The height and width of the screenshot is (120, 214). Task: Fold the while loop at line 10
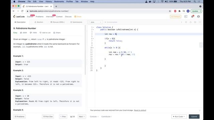[93, 48]
